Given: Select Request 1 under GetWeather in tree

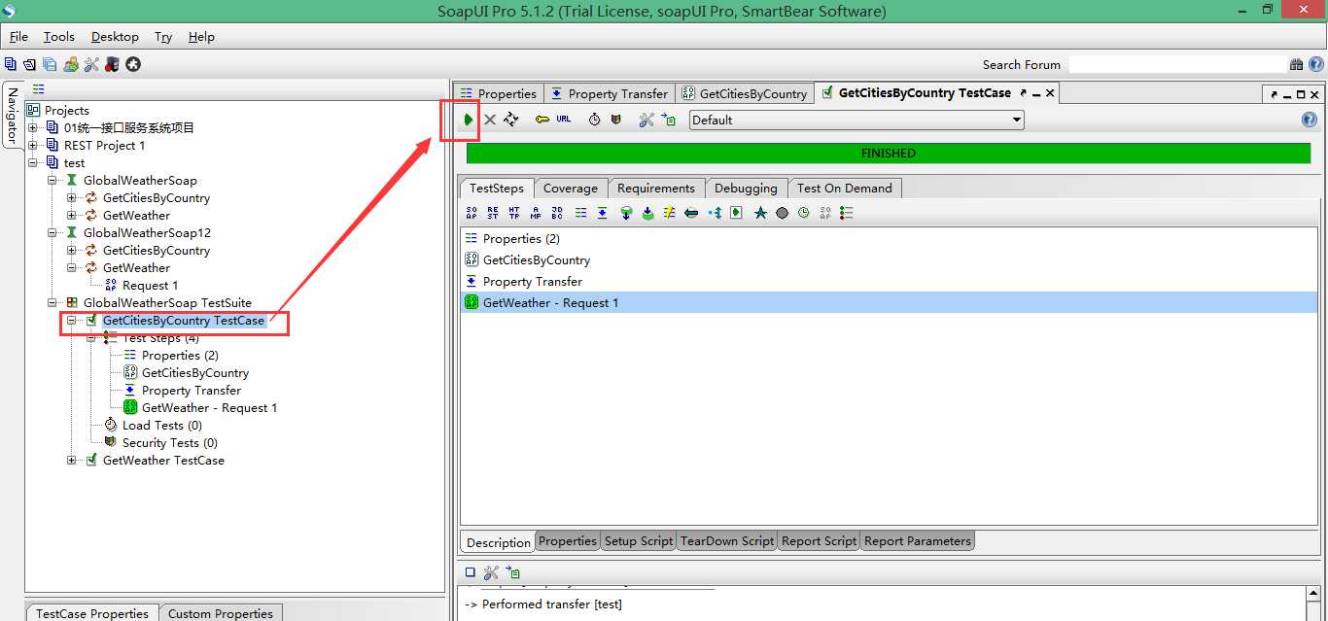Looking at the screenshot, I should tap(150, 286).
